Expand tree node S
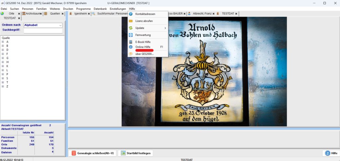Image resolution: width=340 pixels, height=161 pixels. [3, 78]
